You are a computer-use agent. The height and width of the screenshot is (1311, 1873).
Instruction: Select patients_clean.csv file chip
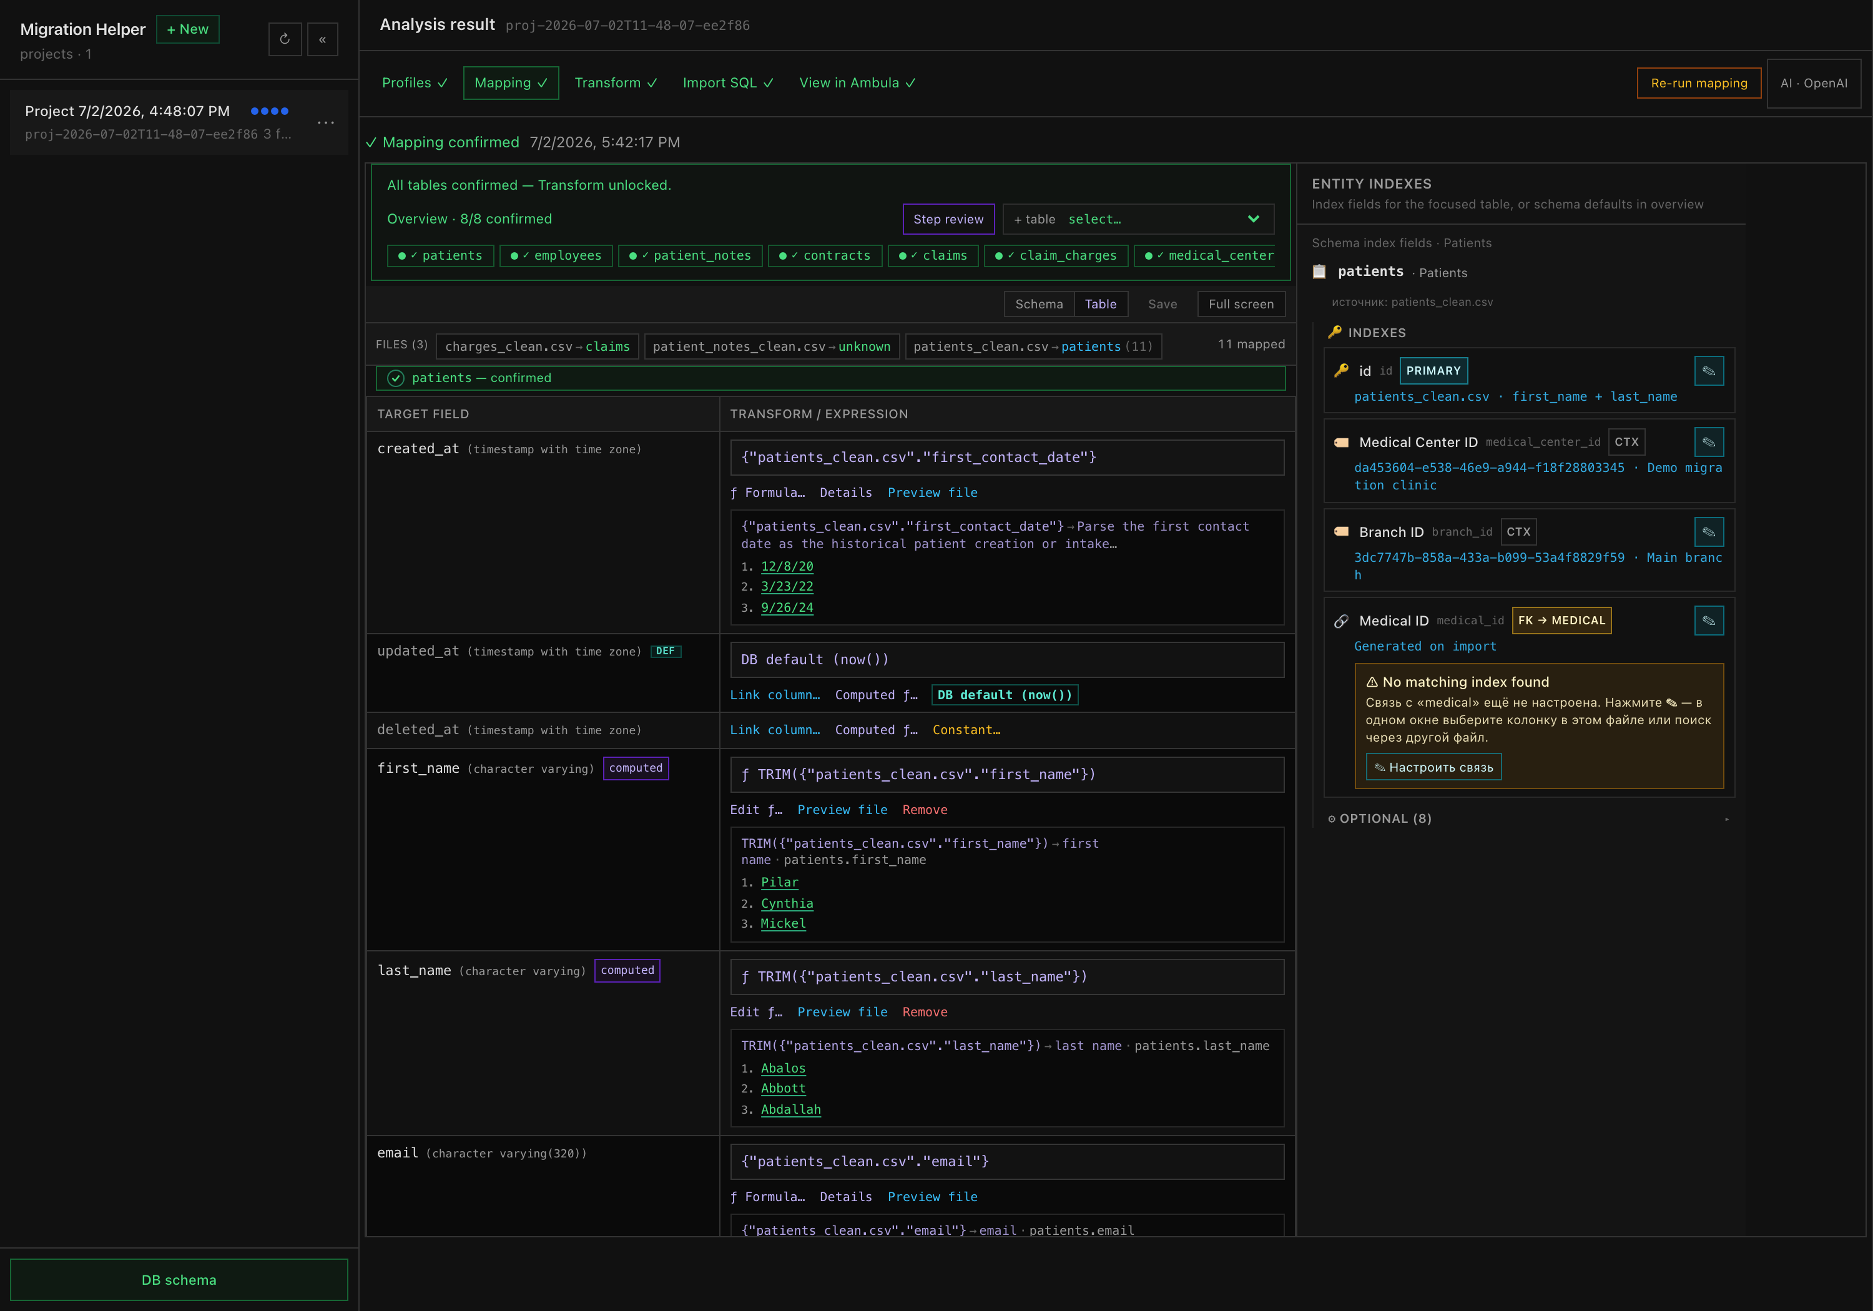1033,346
